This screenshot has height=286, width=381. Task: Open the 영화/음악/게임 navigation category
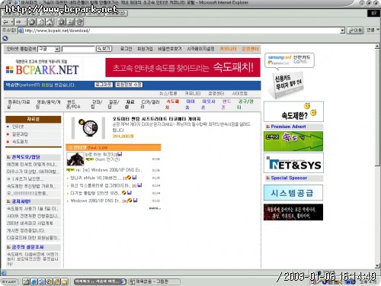(48, 104)
